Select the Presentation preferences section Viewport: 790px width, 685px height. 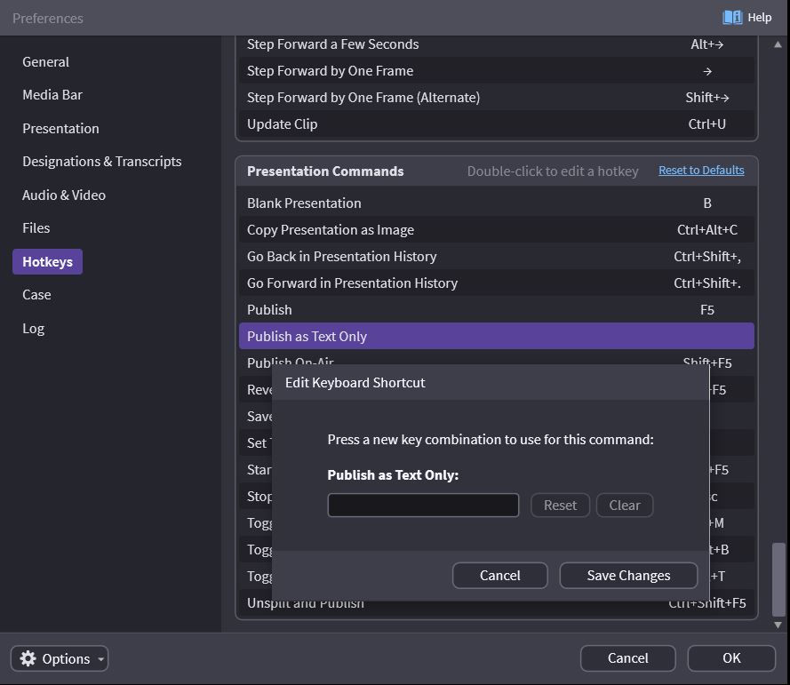pos(60,129)
